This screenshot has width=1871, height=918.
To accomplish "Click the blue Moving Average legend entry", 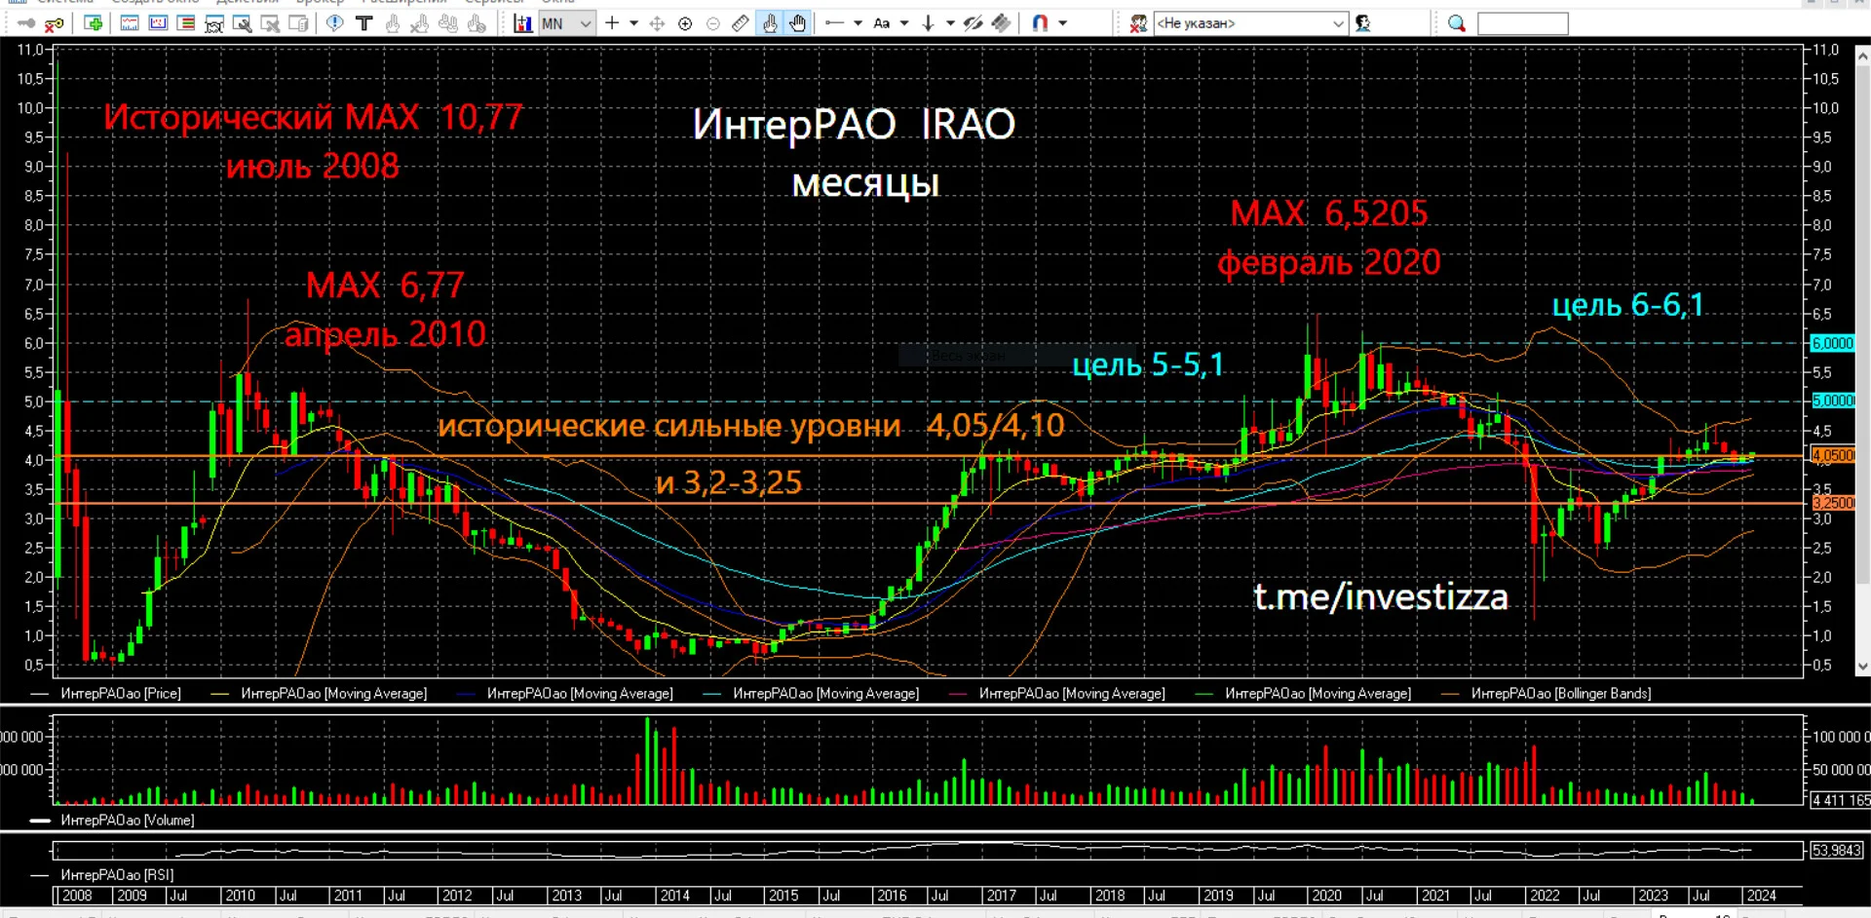I will point(580,694).
